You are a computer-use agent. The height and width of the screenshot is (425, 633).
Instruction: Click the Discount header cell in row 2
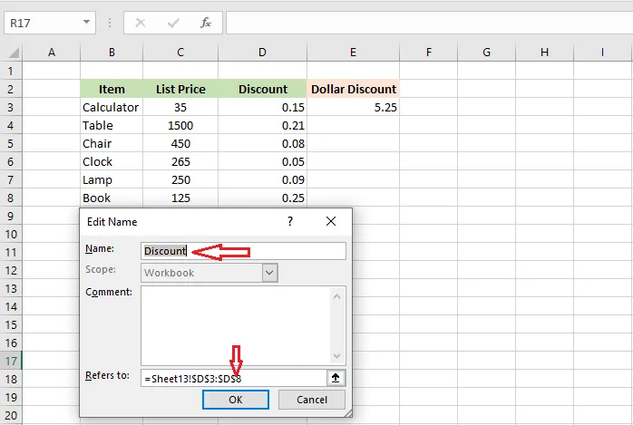(x=262, y=89)
